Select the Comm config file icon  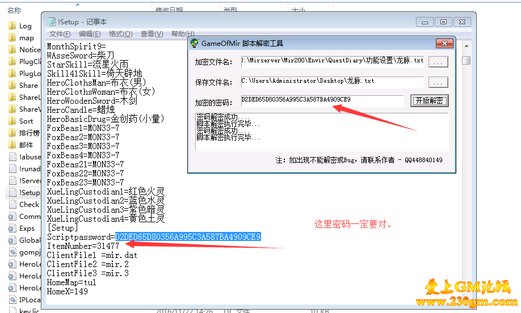pos(12,217)
